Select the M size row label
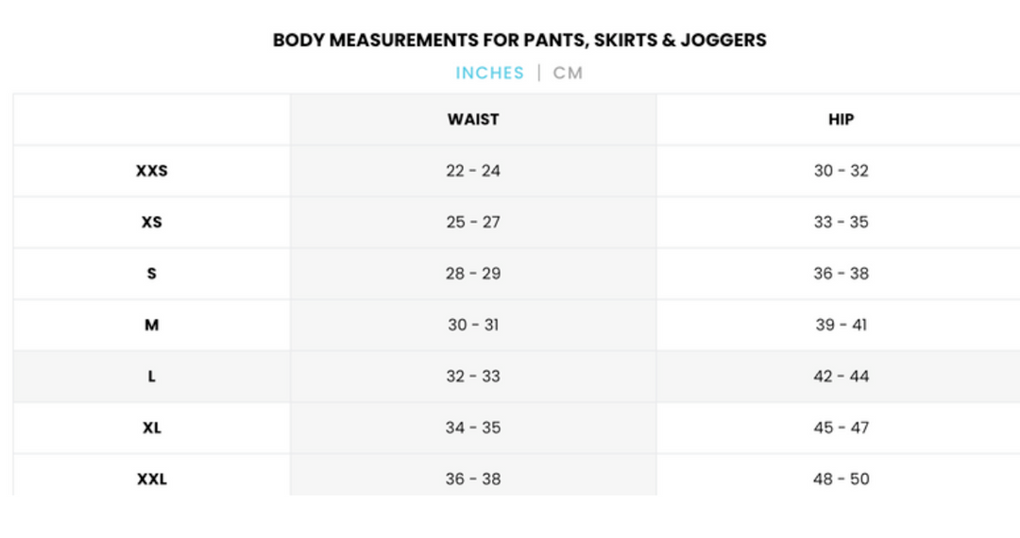This screenshot has width=1020, height=538. pyautogui.click(x=151, y=325)
